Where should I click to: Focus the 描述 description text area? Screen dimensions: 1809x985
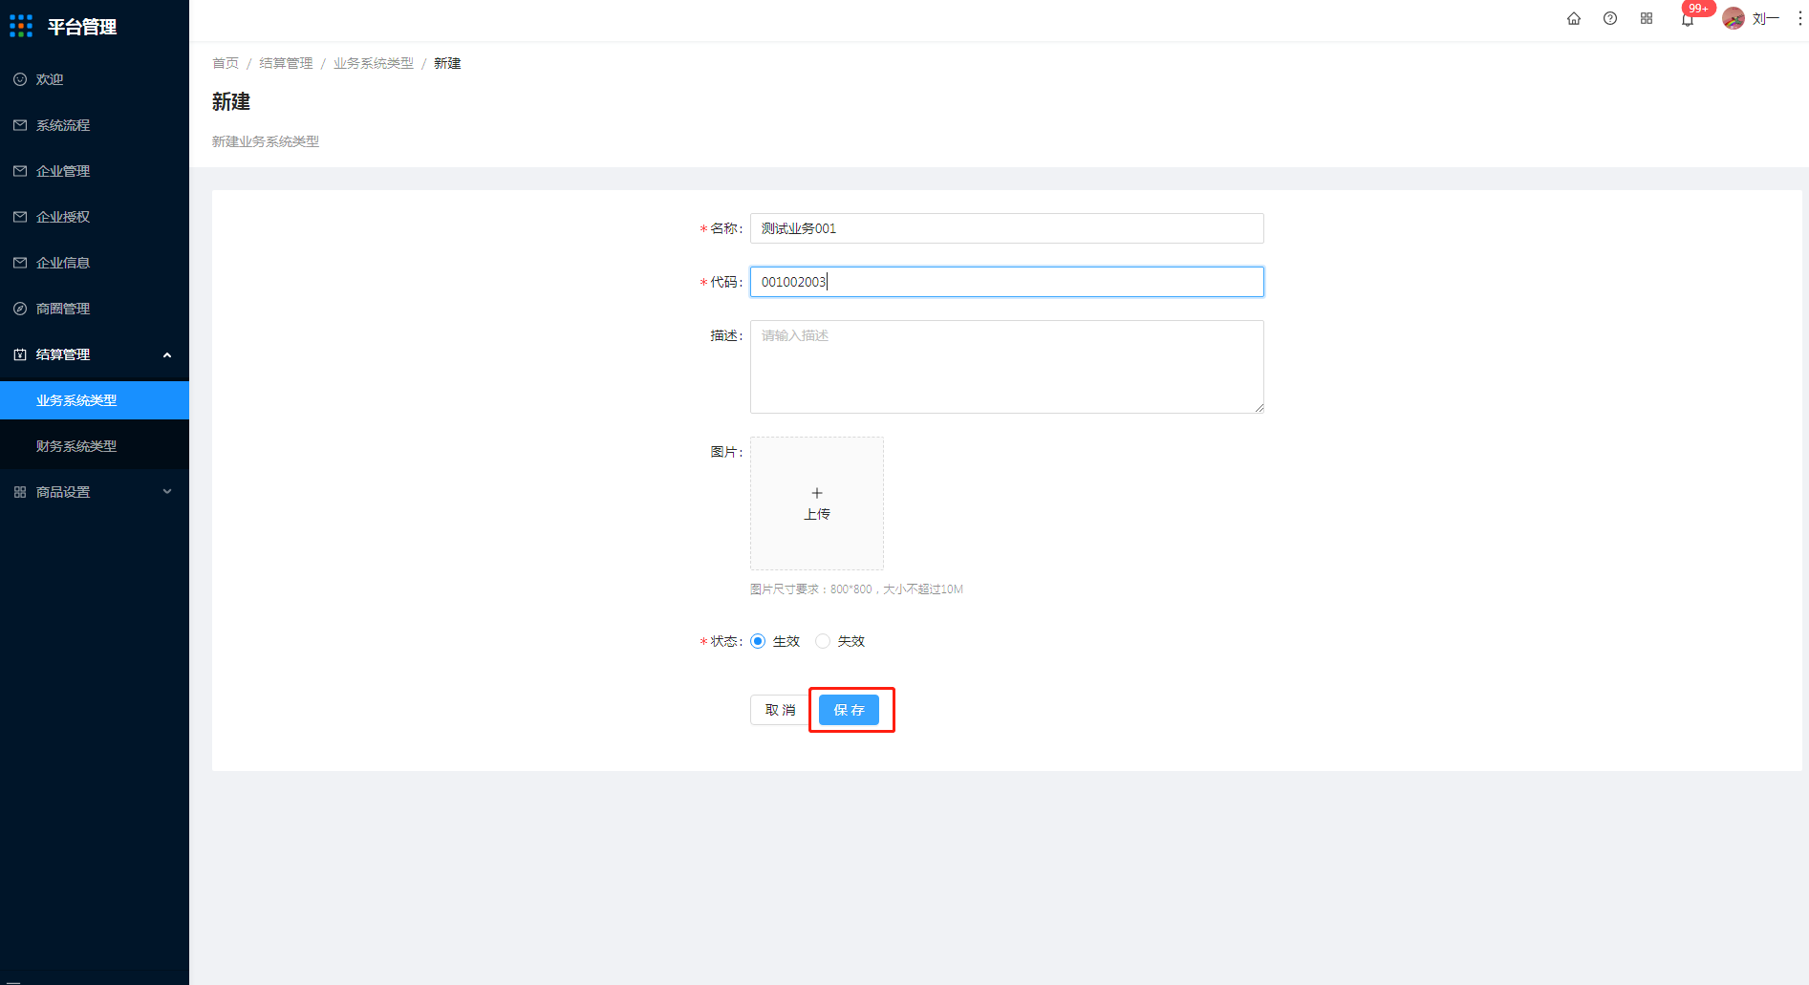(x=1007, y=367)
